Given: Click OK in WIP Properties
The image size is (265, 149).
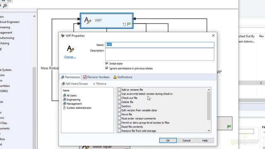Looking at the screenshot, I should tap(168, 141).
